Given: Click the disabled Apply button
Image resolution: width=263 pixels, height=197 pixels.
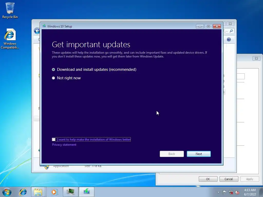Looking at the screenshot, I should [250, 179].
